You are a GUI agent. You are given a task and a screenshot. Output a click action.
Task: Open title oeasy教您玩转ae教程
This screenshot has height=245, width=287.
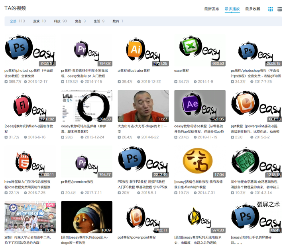(199, 128)
